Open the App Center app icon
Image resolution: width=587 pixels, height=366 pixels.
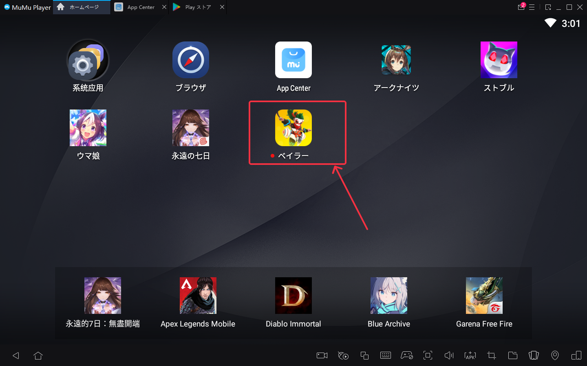pos(293,60)
